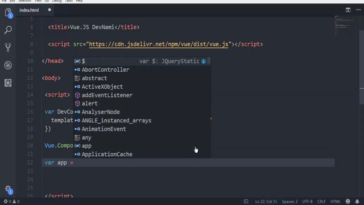The width and height of the screenshot is (364, 205).
Task: Change the HTML language mode
Action: (335, 202)
